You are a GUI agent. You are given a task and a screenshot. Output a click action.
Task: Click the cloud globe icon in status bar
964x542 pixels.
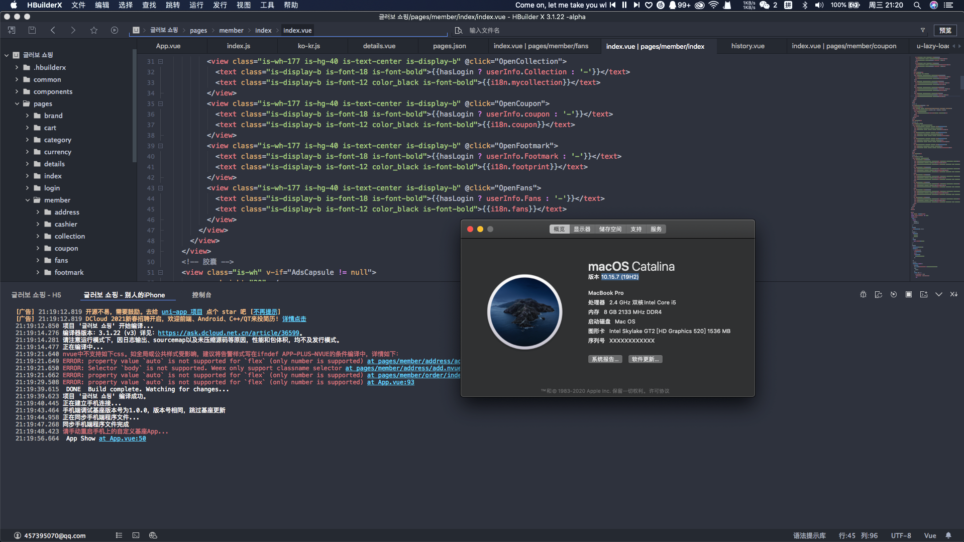[153, 535]
